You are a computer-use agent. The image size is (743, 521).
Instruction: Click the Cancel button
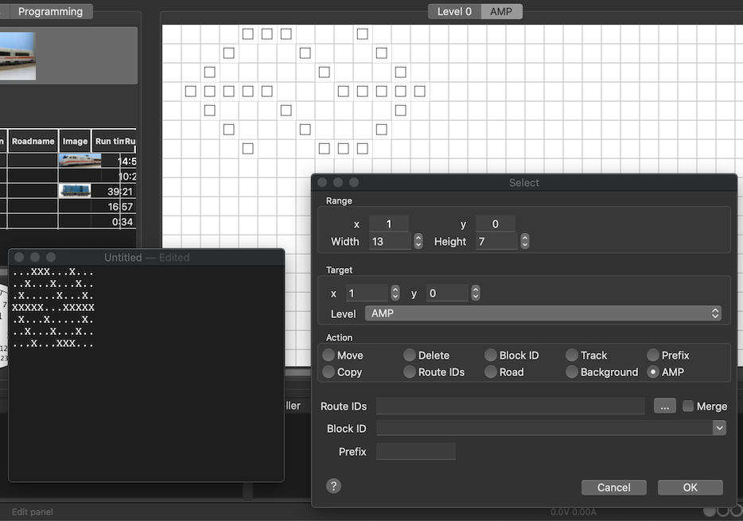[613, 488]
